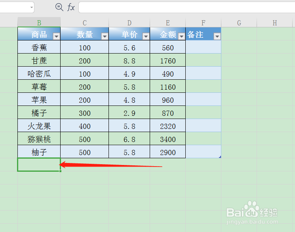Click the 数量 cell in 香蕉 row

click(84, 47)
